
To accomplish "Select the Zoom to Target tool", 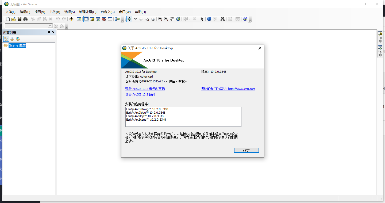I will click(x=147, y=19).
